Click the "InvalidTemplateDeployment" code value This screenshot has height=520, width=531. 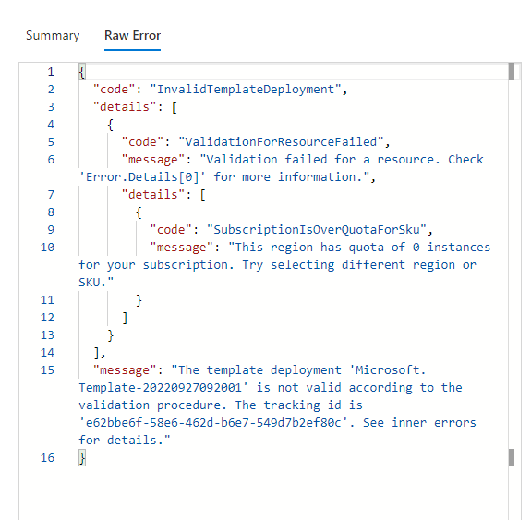tap(246, 90)
